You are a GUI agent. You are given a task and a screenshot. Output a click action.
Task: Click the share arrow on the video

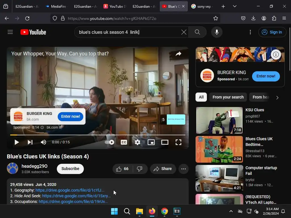[178, 54]
